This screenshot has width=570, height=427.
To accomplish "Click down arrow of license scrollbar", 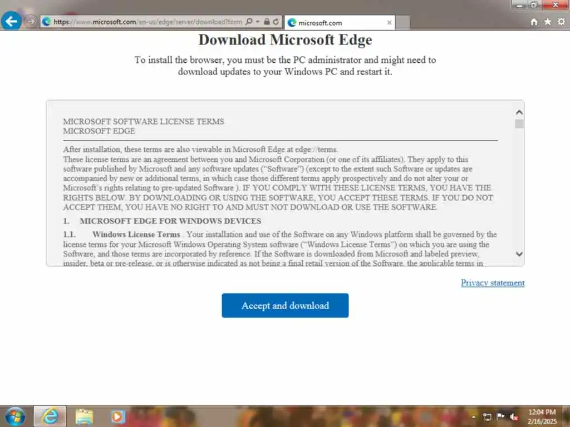I will (519, 254).
